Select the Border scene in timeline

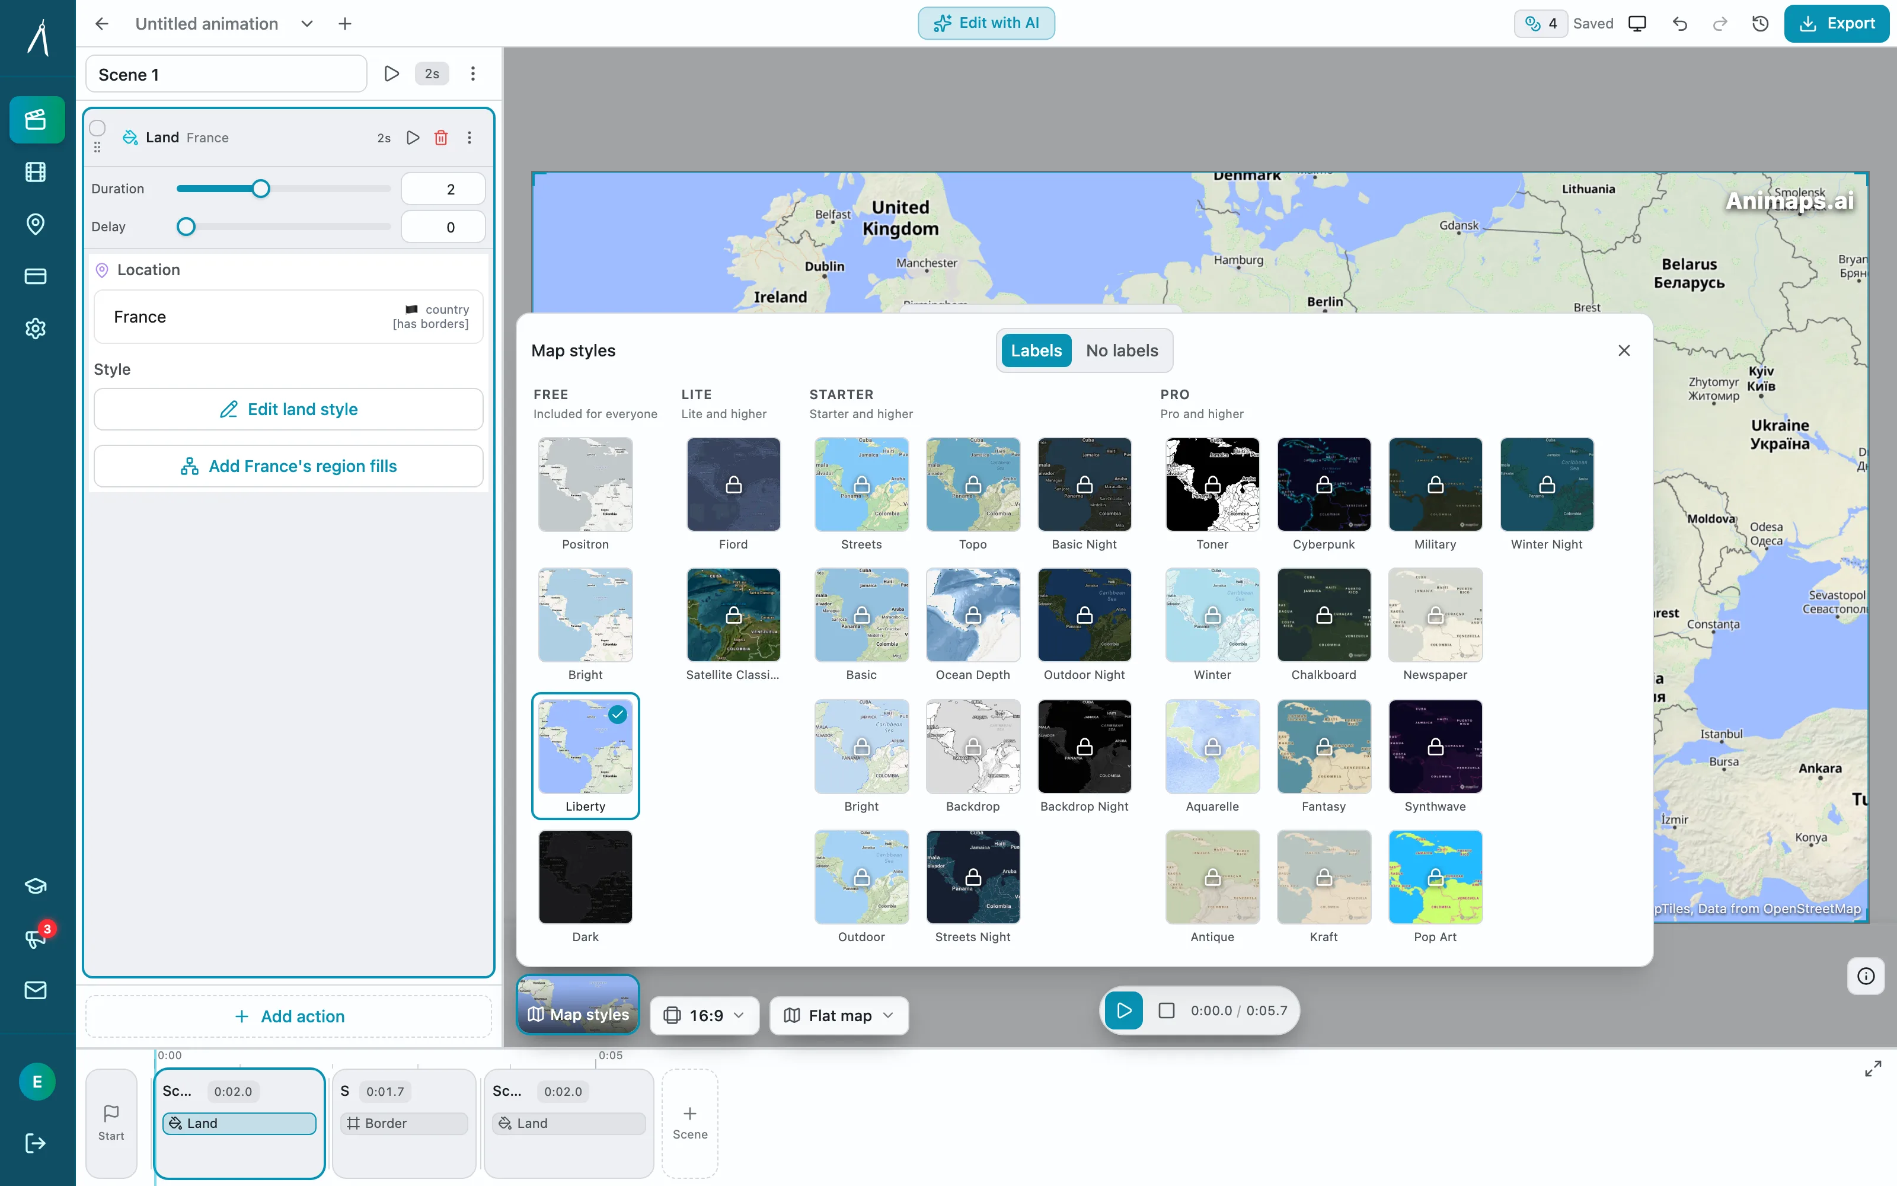[x=404, y=1123]
